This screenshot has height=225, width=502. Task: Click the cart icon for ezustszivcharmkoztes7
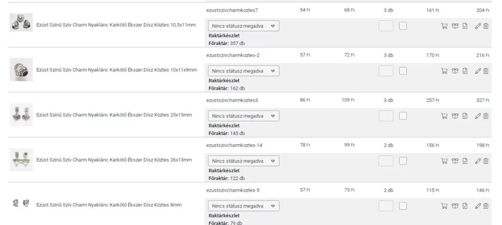click(x=445, y=26)
